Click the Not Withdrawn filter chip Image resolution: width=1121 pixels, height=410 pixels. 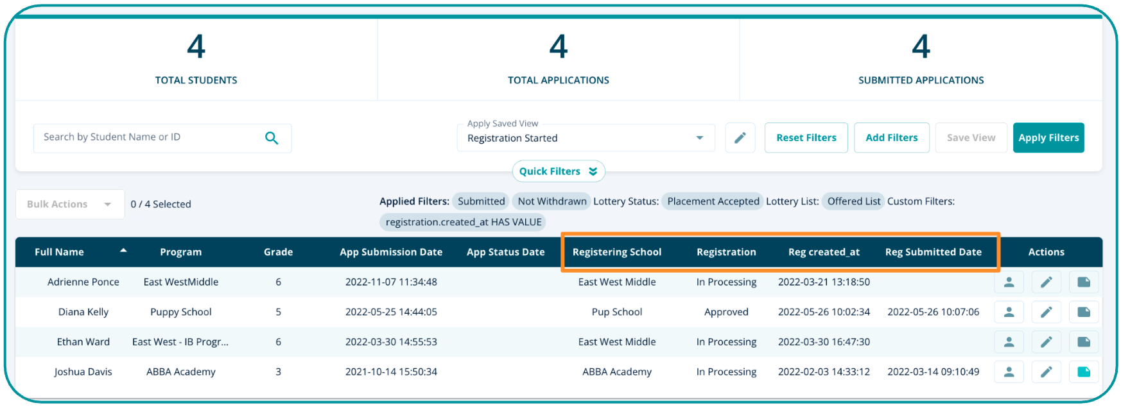click(552, 201)
